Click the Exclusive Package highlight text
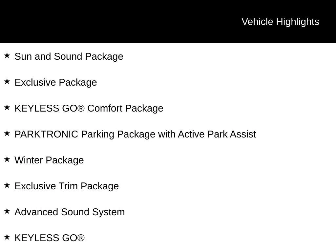 tap(56, 82)
